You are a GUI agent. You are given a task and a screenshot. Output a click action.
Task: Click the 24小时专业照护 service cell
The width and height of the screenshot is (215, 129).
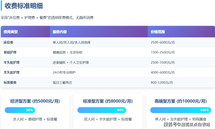pyautogui.click(x=64, y=73)
